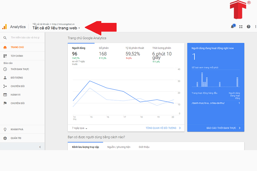Open the '7 ngày qua' date range dropdown
This screenshot has width=257, height=171.
[x=80, y=128]
